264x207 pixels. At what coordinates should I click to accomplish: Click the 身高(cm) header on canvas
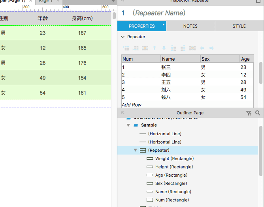coord(82,18)
